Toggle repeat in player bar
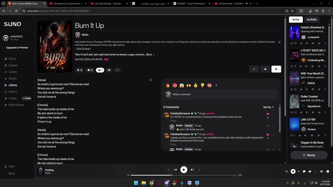Viewport: 333px width, 187px height. click(x=200, y=170)
